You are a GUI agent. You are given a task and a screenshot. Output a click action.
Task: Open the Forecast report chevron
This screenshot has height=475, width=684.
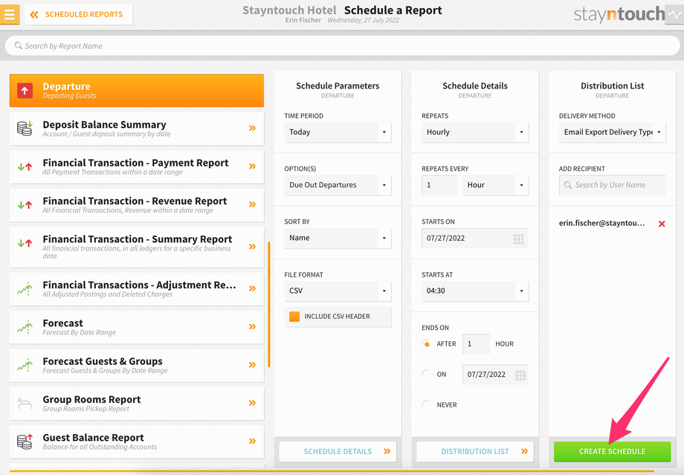pos(252,326)
